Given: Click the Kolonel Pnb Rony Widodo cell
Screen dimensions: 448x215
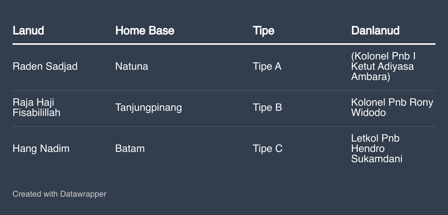Looking at the screenshot, I should point(392,107).
